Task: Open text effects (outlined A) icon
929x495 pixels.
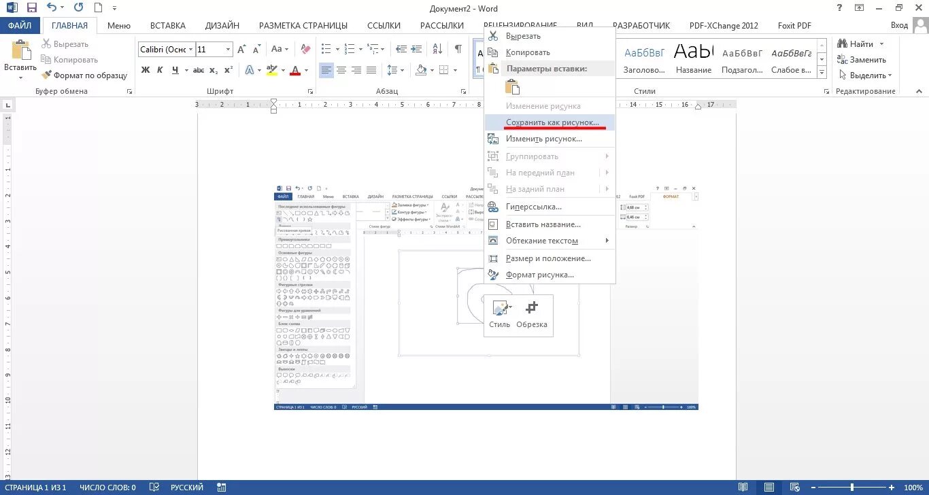Action: click(x=250, y=70)
